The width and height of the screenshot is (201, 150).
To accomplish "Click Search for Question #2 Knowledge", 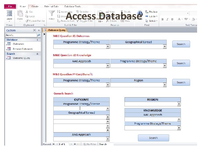I will point(181,63).
